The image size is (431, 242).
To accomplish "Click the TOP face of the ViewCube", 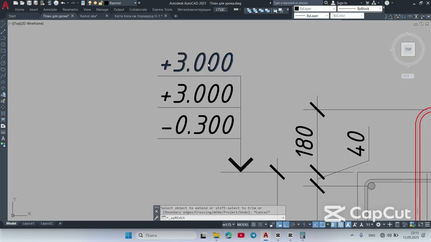I will tap(408, 49).
